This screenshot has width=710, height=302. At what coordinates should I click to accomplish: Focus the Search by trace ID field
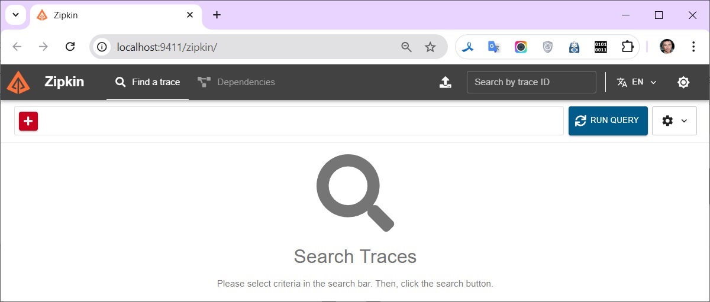click(531, 82)
